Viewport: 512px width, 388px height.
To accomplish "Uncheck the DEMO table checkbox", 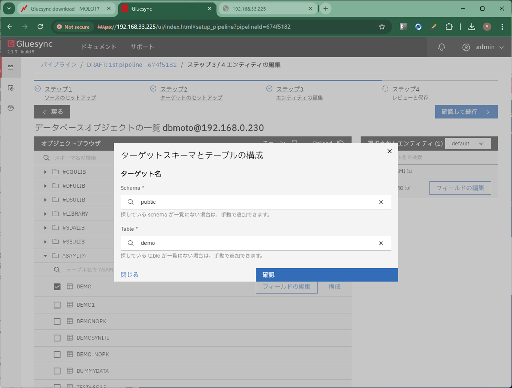I will tap(57, 287).
